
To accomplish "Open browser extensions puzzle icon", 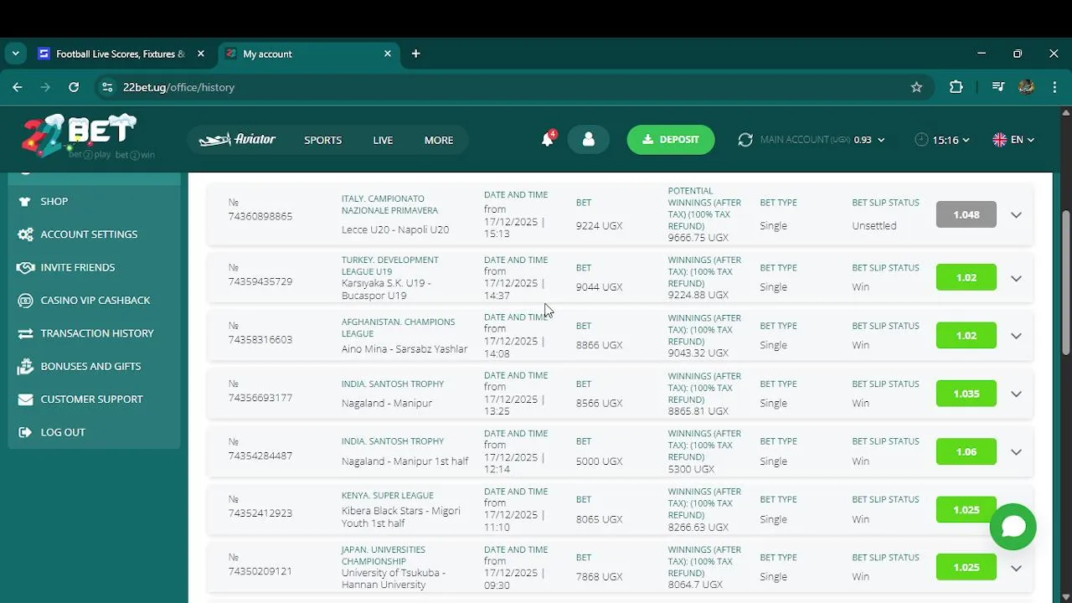I will [956, 87].
